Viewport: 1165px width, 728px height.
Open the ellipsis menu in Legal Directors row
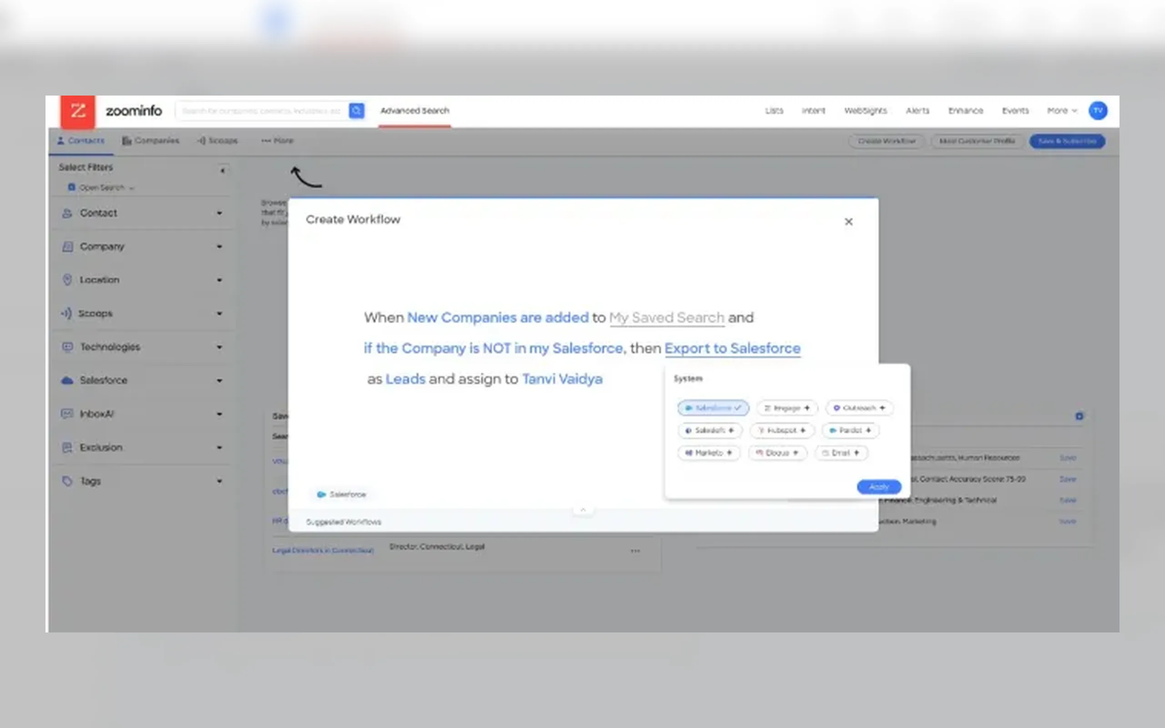point(635,551)
